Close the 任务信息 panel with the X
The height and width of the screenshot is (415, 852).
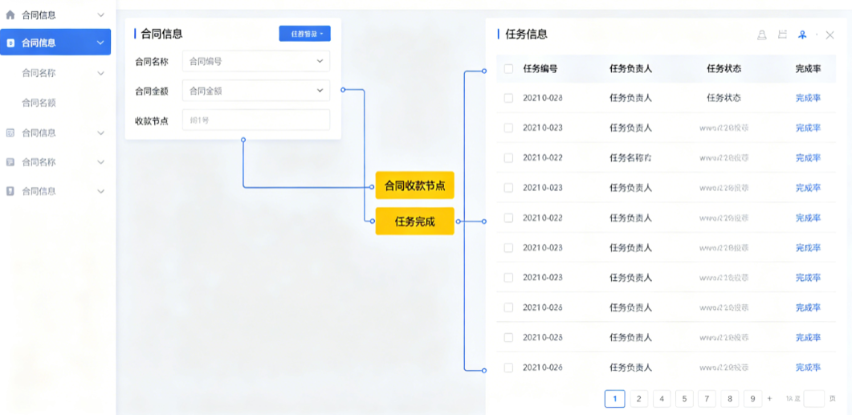830,35
